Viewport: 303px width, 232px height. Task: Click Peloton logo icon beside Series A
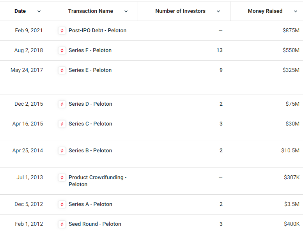click(62, 204)
